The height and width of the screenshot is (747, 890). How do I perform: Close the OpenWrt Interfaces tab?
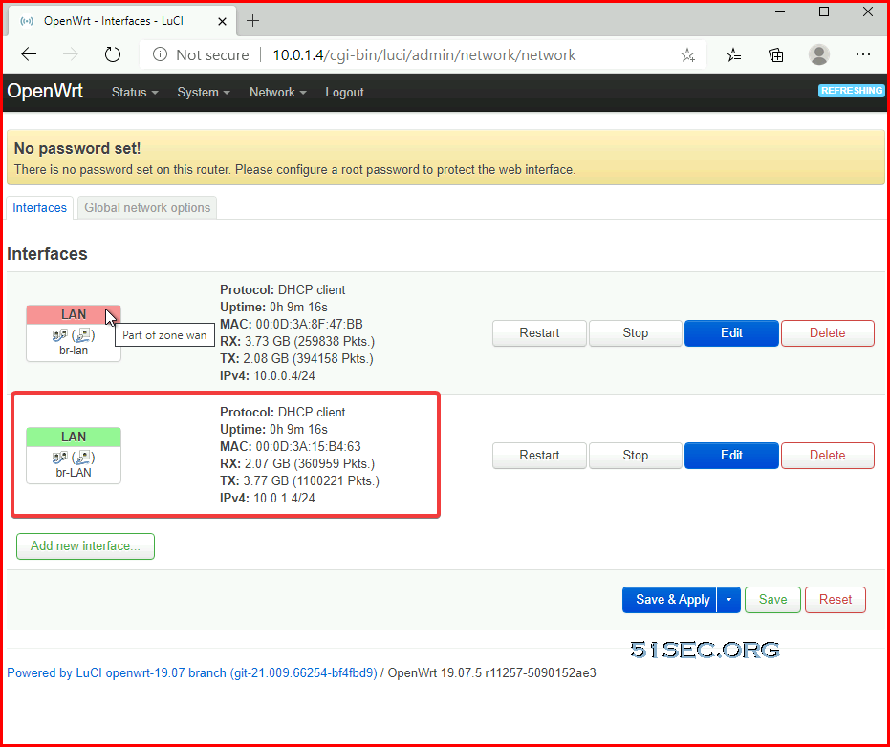click(x=222, y=22)
